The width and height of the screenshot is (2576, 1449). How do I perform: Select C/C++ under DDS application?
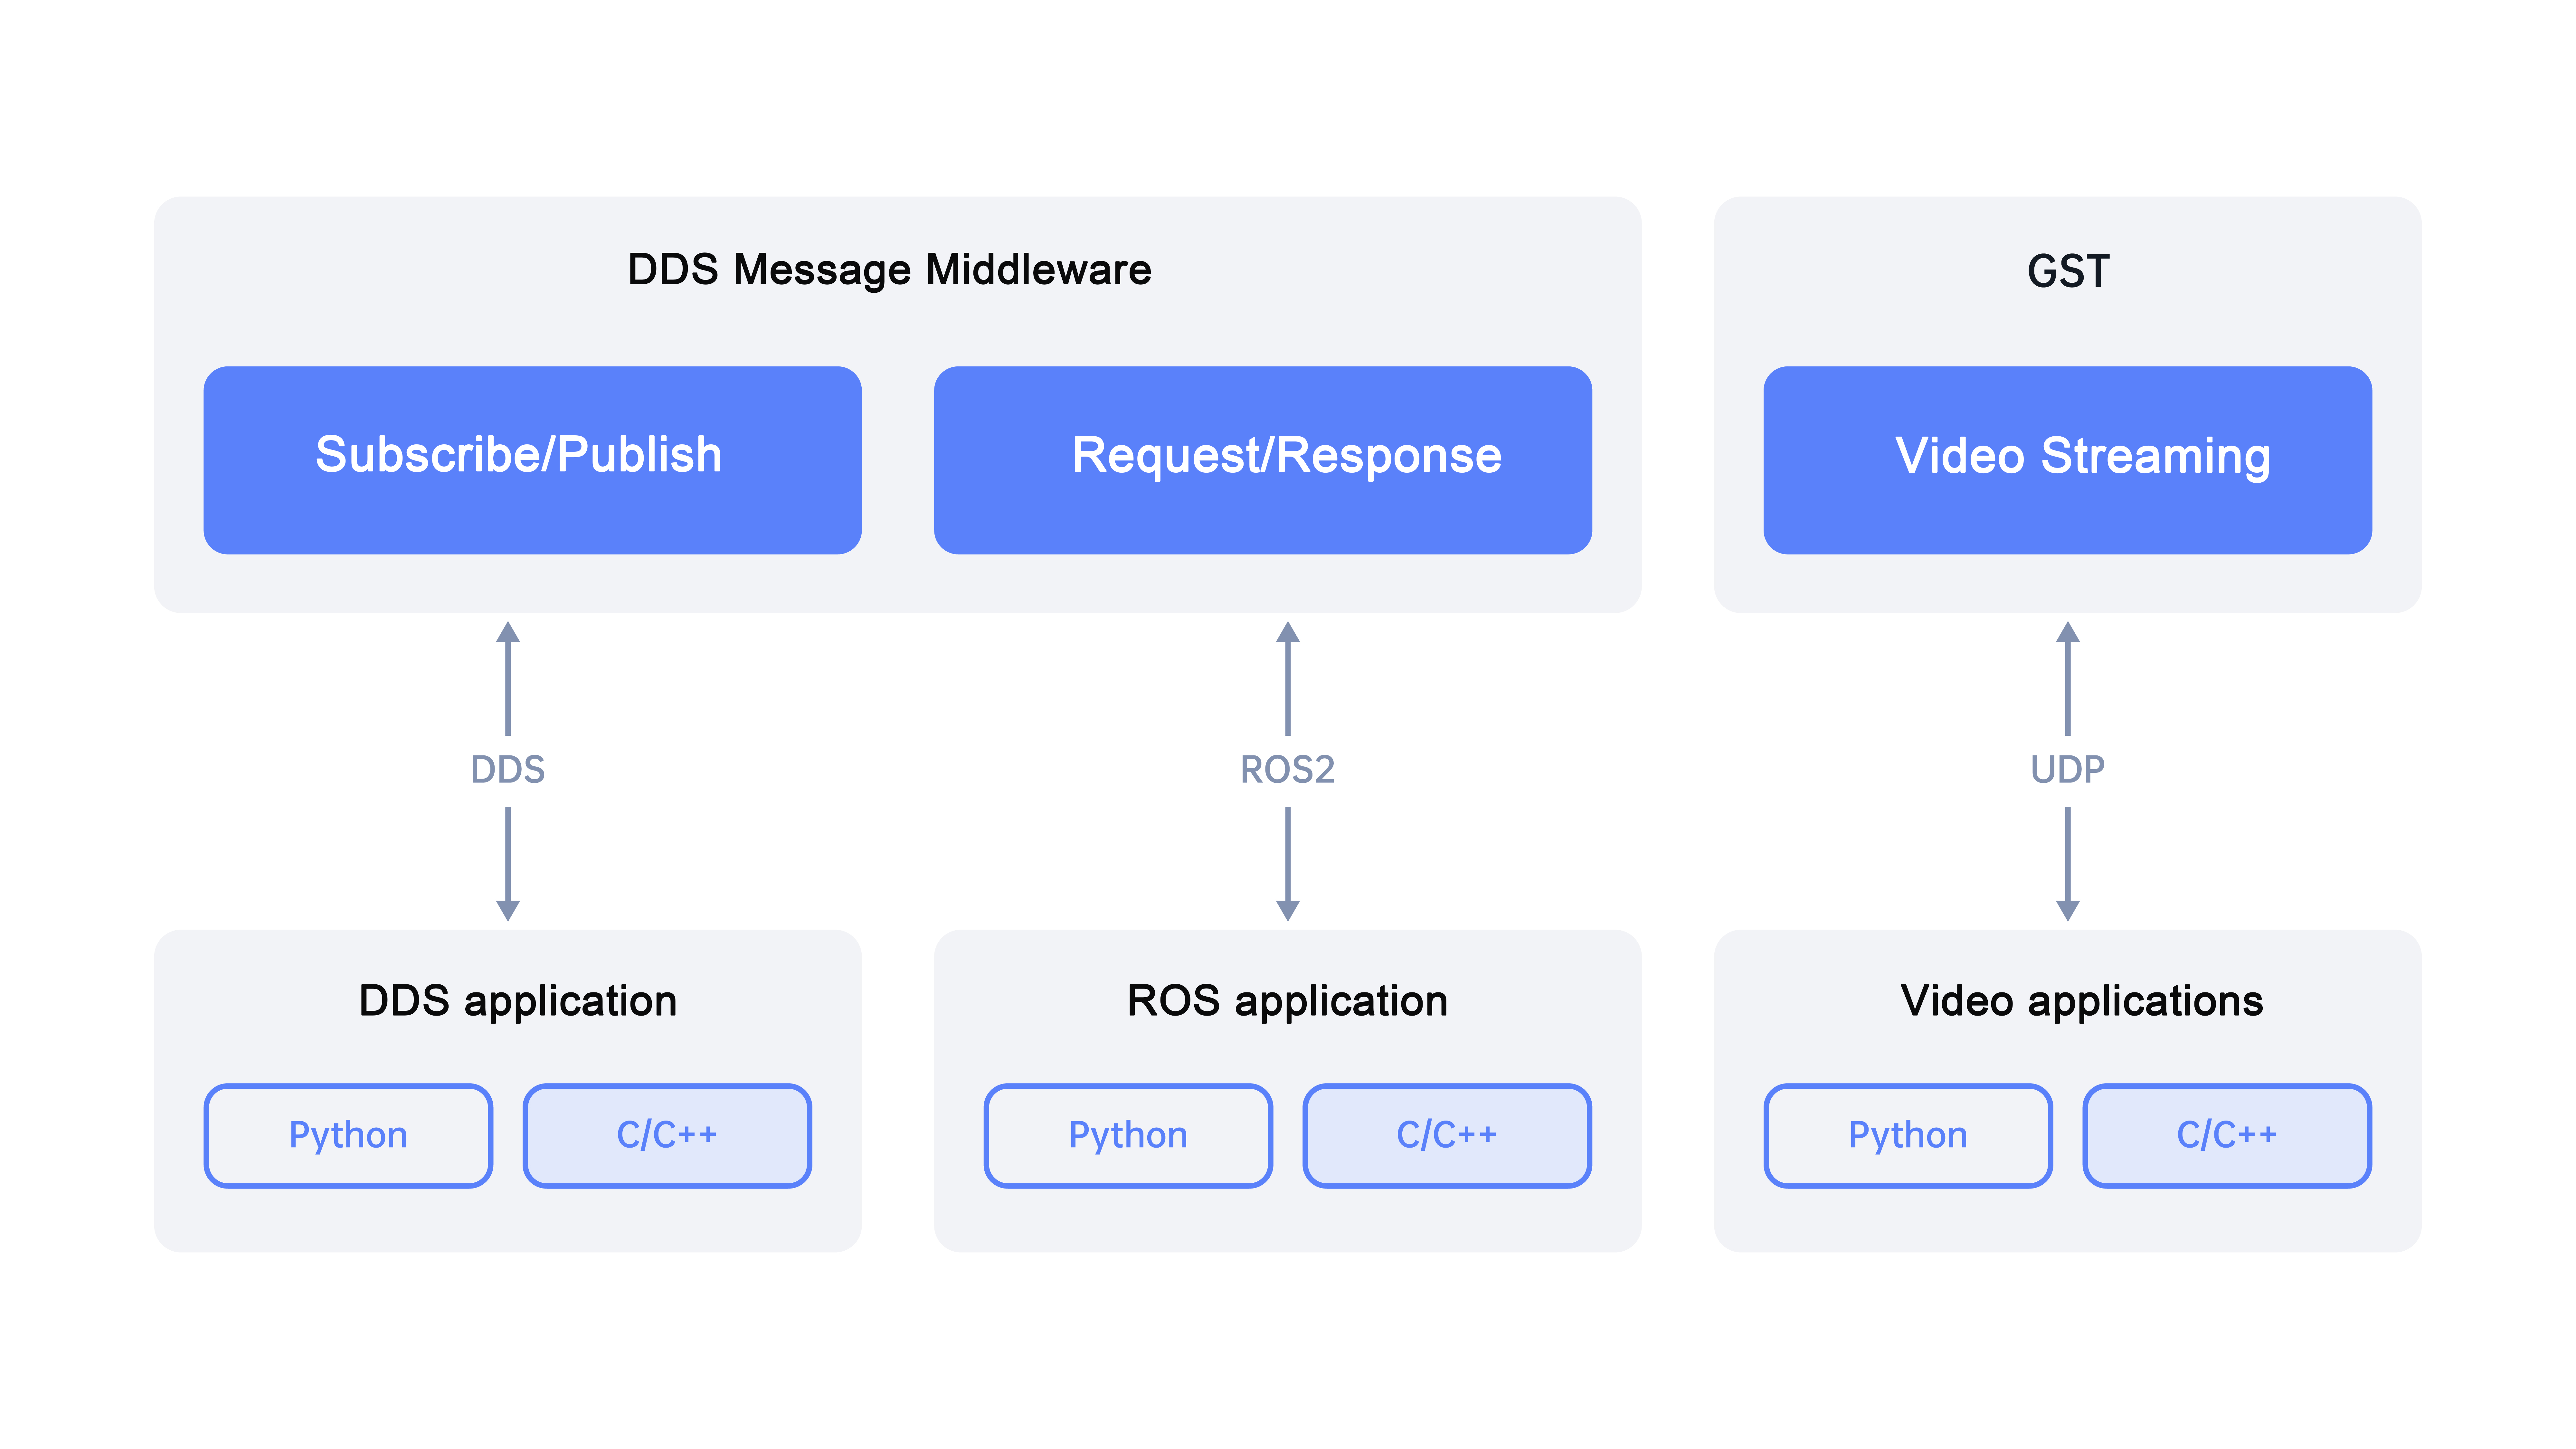coord(667,1135)
